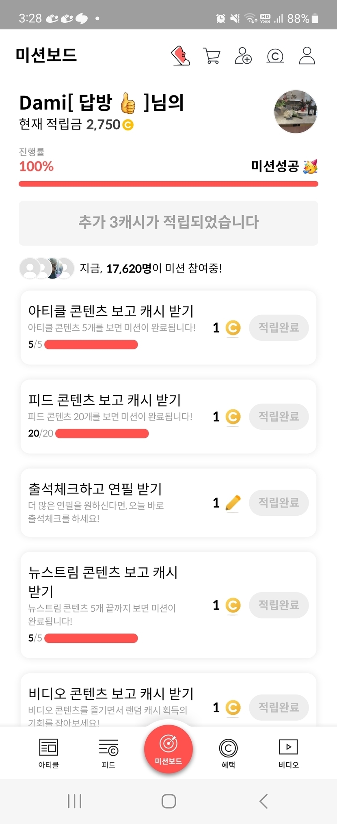Viewport: 337px width, 824px height.
Task: Open the 혜택 benefits tab
Action: click(x=228, y=753)
